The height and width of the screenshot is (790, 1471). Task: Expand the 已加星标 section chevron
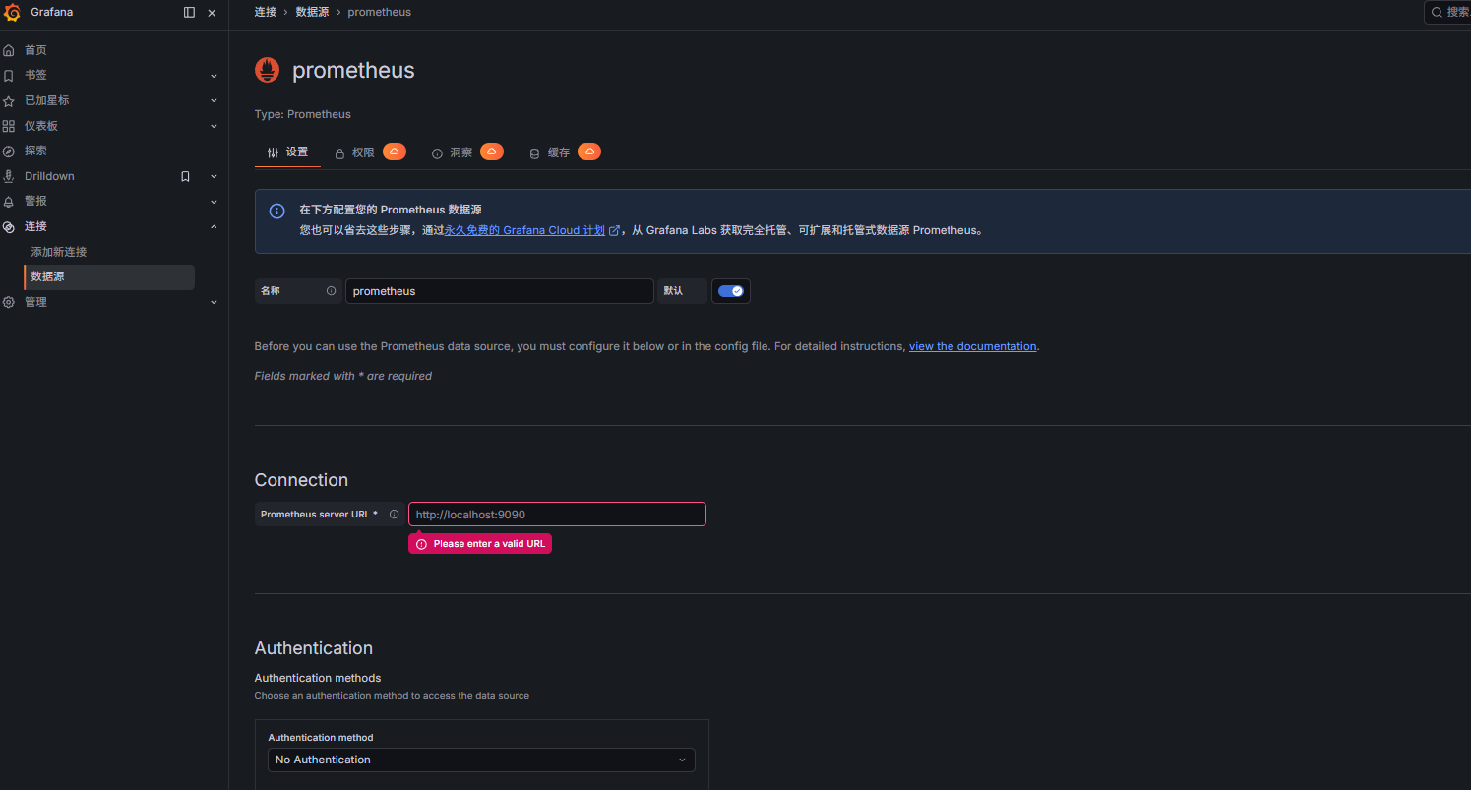tap(214, 100)
